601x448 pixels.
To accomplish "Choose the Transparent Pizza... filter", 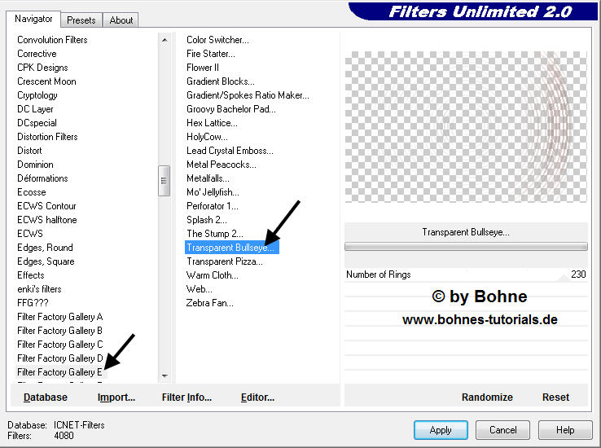I will [x=225, y=261].
